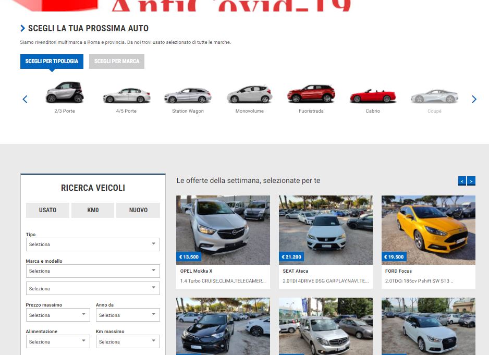Choose the Station Wagon car icon
489x355 pixels.
point(188,95)
